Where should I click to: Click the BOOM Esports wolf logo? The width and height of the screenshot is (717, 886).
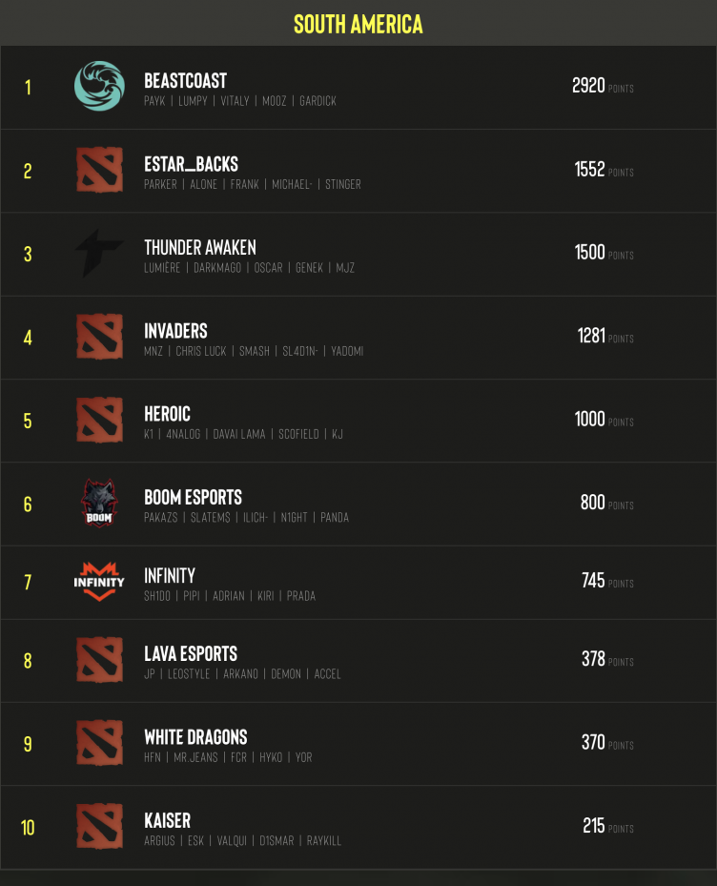(x=99, y=504)
